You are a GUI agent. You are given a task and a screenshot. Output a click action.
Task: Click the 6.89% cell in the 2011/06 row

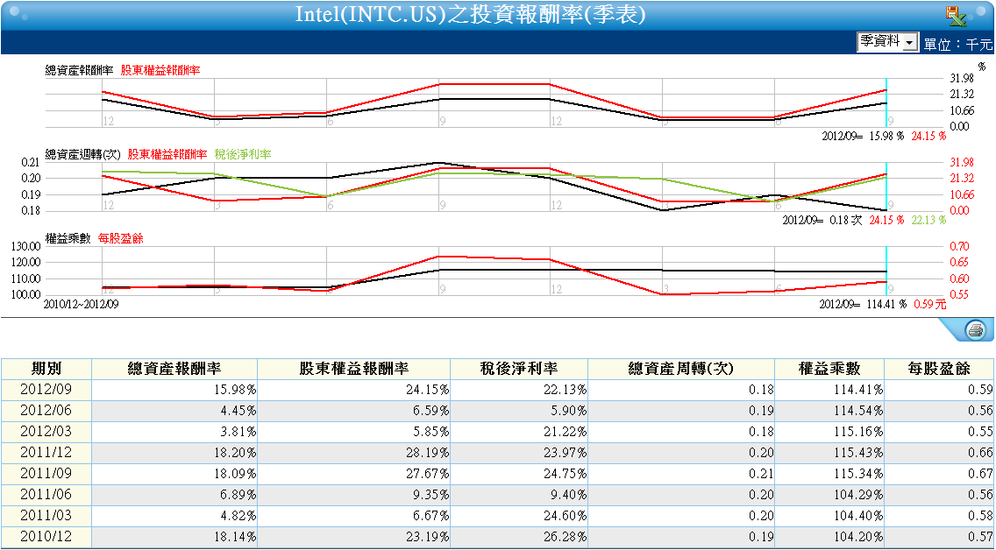pyautogui.click(x=174, y=495)
